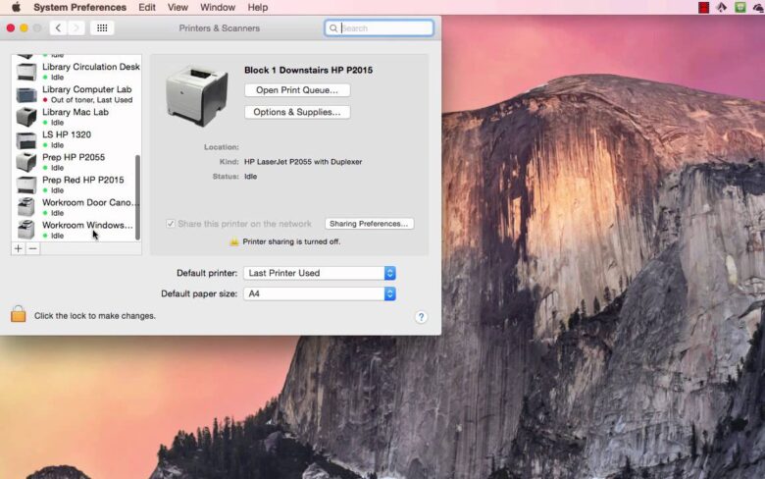Select the 'Library Circulation Desk' list entry
The image size is (765, 479).
(x=76, y=72)
